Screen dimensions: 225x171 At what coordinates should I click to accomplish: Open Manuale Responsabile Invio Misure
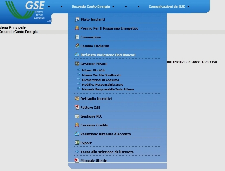tap(108, 89)
